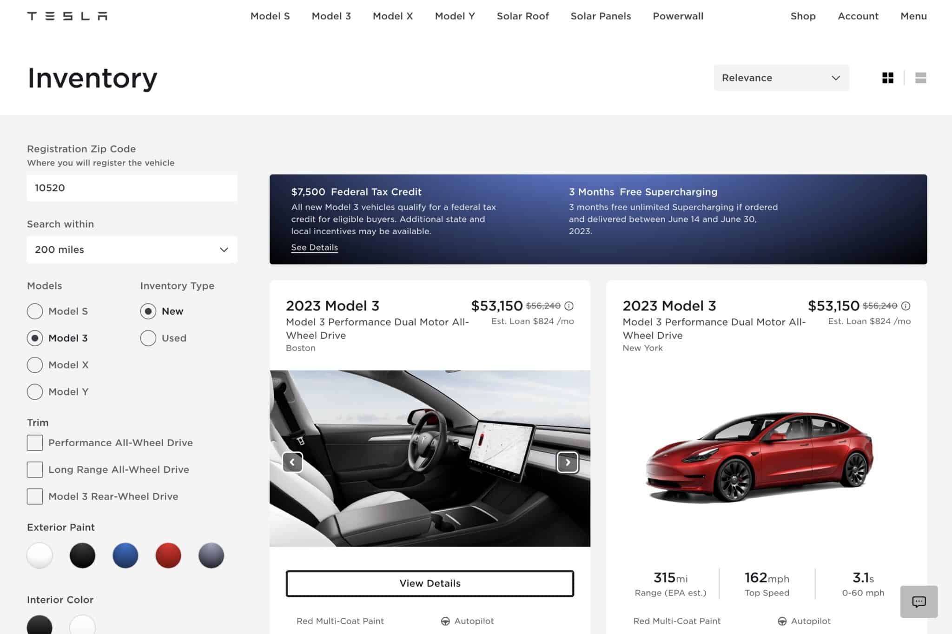Filter by black interior color
Image resolution: width=952 pixels, height=634 pixels.
click(x=40, y=625)
